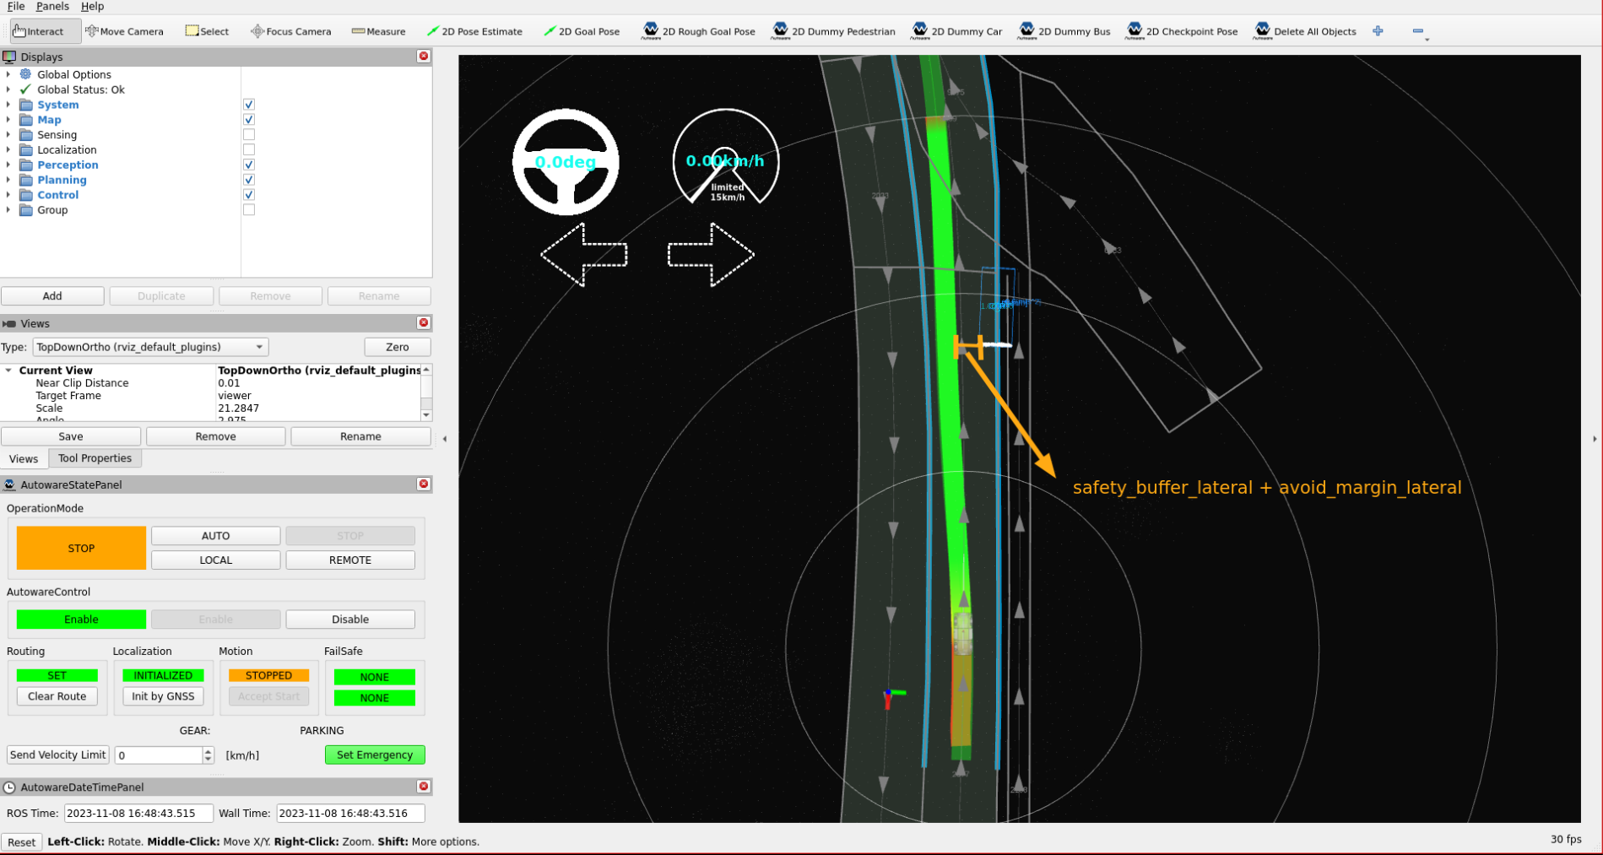Choose the 2D Pose Estimate tool

pyautogui.click(x=474, y=31)
